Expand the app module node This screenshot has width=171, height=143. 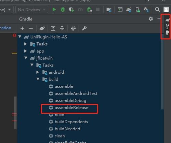point(26,51)
